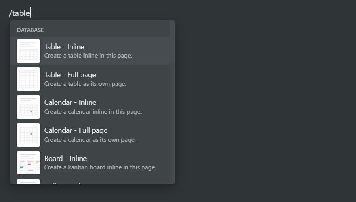Click 'Create a kanban board inline in this page.' text
356x202 pixels.
(100, 167)
